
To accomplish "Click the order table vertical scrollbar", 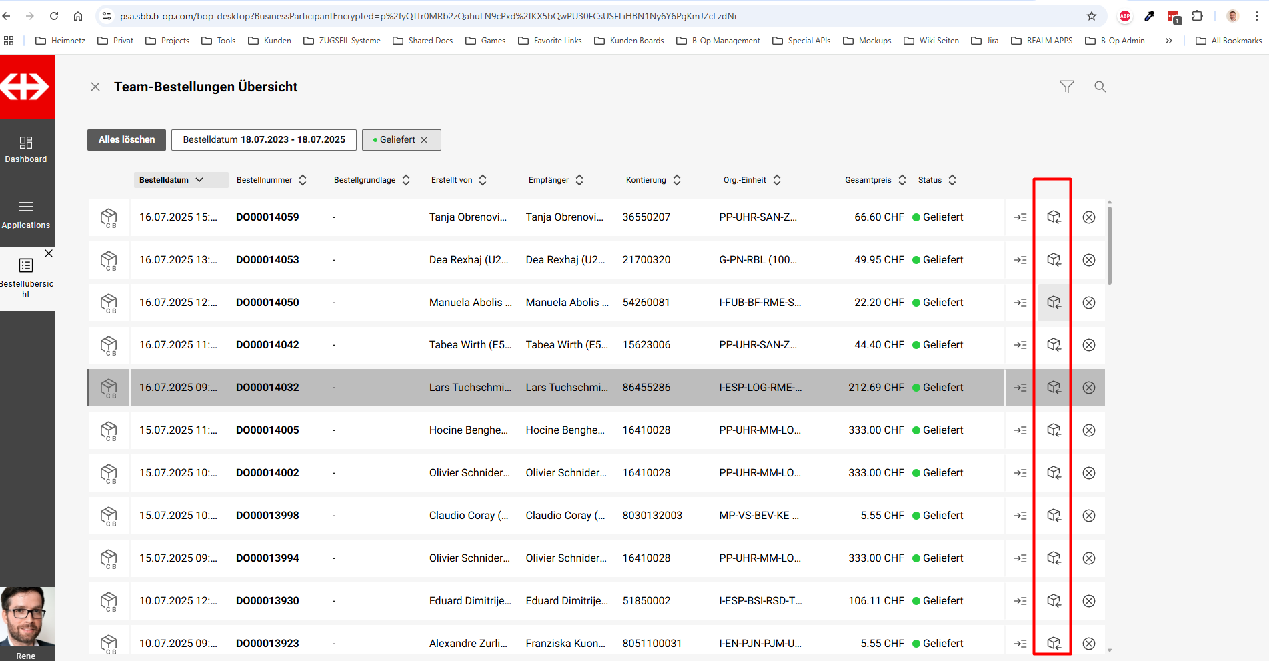I will coord(1109,247).
